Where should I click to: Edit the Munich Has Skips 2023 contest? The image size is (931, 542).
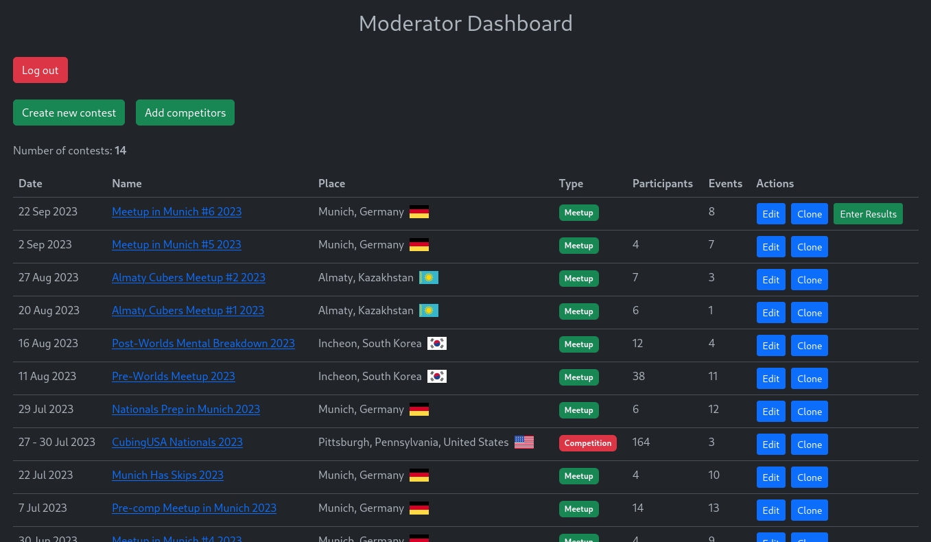(x=770, y=478)
